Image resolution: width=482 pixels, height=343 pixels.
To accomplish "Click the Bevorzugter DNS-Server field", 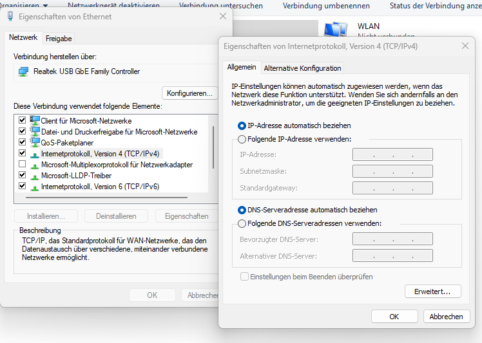I will 392,239.
